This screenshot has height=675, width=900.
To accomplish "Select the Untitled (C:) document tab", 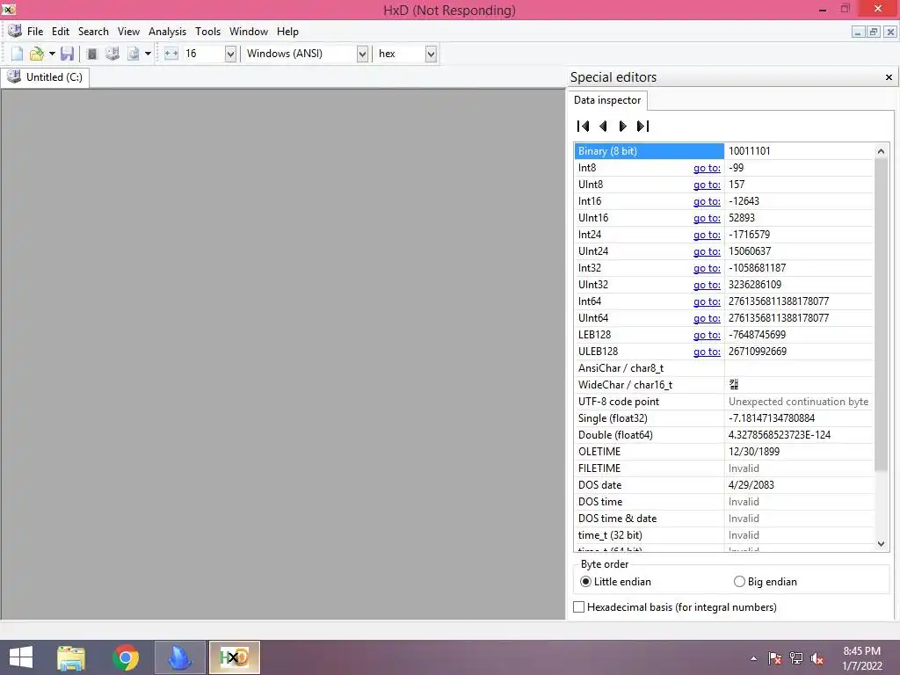I will [x=46, y=77].
